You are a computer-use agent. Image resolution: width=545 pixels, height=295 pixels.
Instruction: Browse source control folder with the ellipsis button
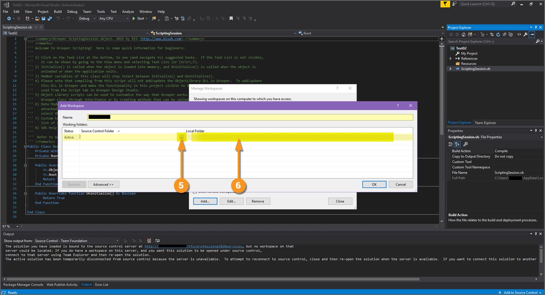(182, 137)
